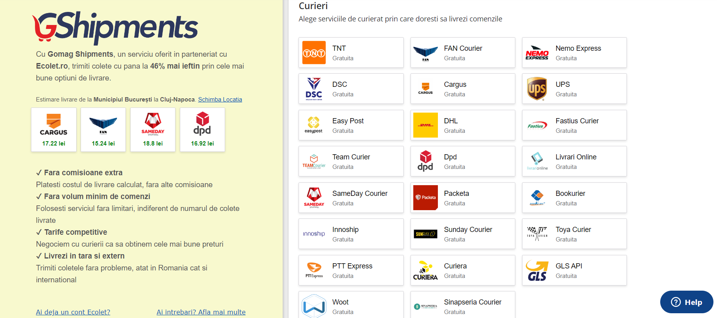Screen dimensions: 717x318
Task: Select the Innoship courier option
Action: (351, 234)
